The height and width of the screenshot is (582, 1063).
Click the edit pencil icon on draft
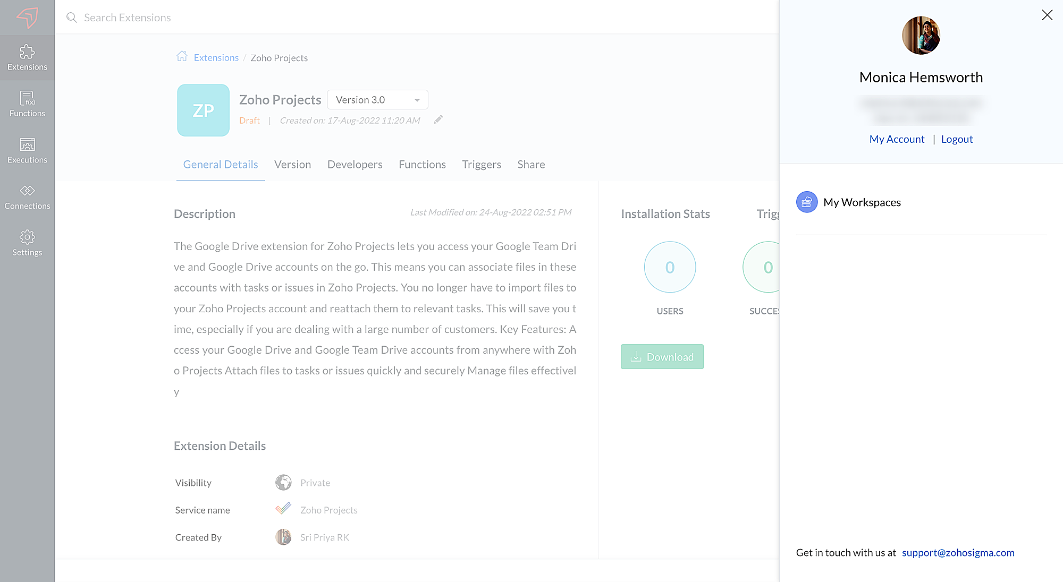point(438,119)
